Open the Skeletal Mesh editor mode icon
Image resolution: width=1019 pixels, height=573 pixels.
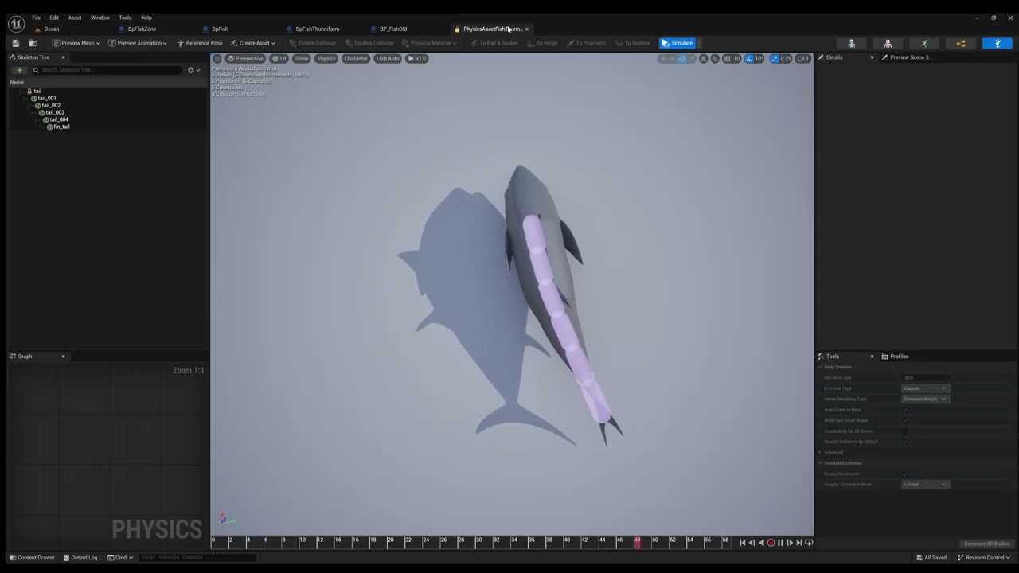click(x=888, y=43)
